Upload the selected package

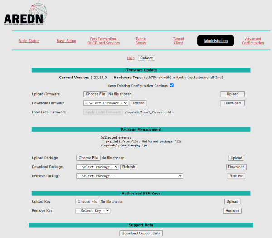pyautogui.click(x=236, y=158)
